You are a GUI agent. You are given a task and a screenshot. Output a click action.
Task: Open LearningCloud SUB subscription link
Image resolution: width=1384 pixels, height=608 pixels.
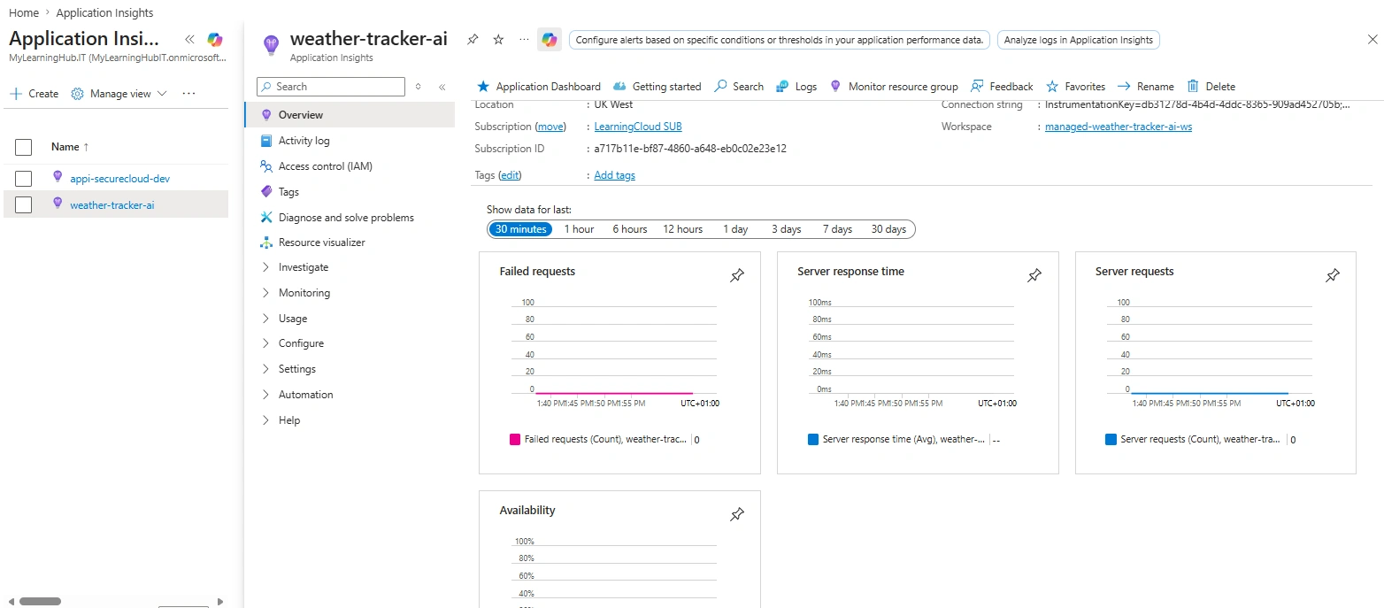pyautogui.click(x=638, y=127)
